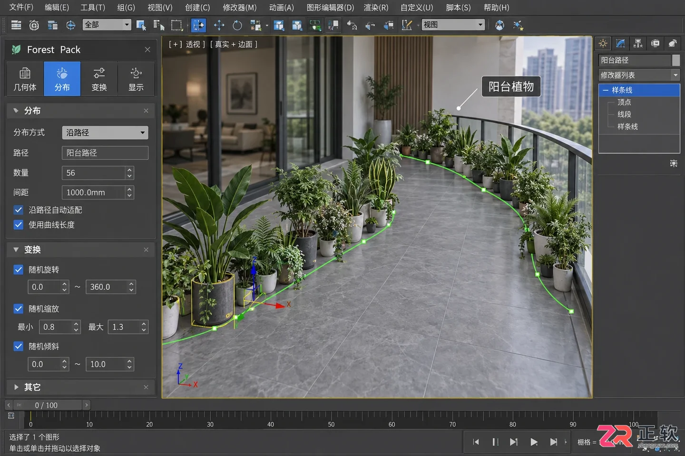Open the 脚本(S) menu

point(458,8)
